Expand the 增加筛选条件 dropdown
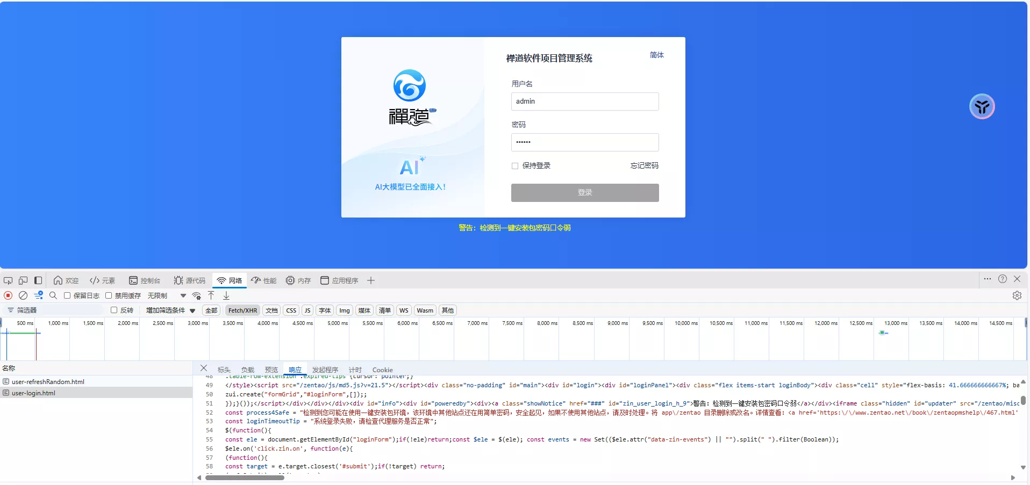Image resolution: width=1030 pixels, height=485 pixels. [x=170, y=310]
